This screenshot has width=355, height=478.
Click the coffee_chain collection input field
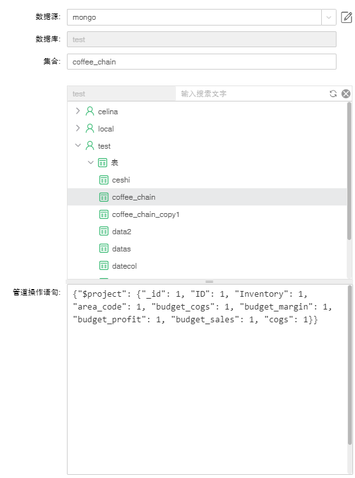coord(201,61)
